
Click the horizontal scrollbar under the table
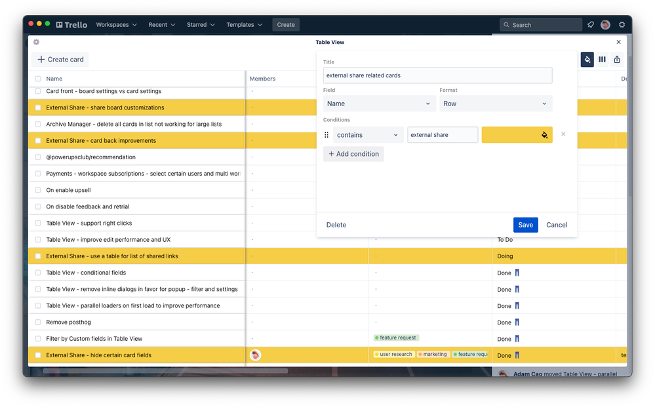[x=165, y=371]
